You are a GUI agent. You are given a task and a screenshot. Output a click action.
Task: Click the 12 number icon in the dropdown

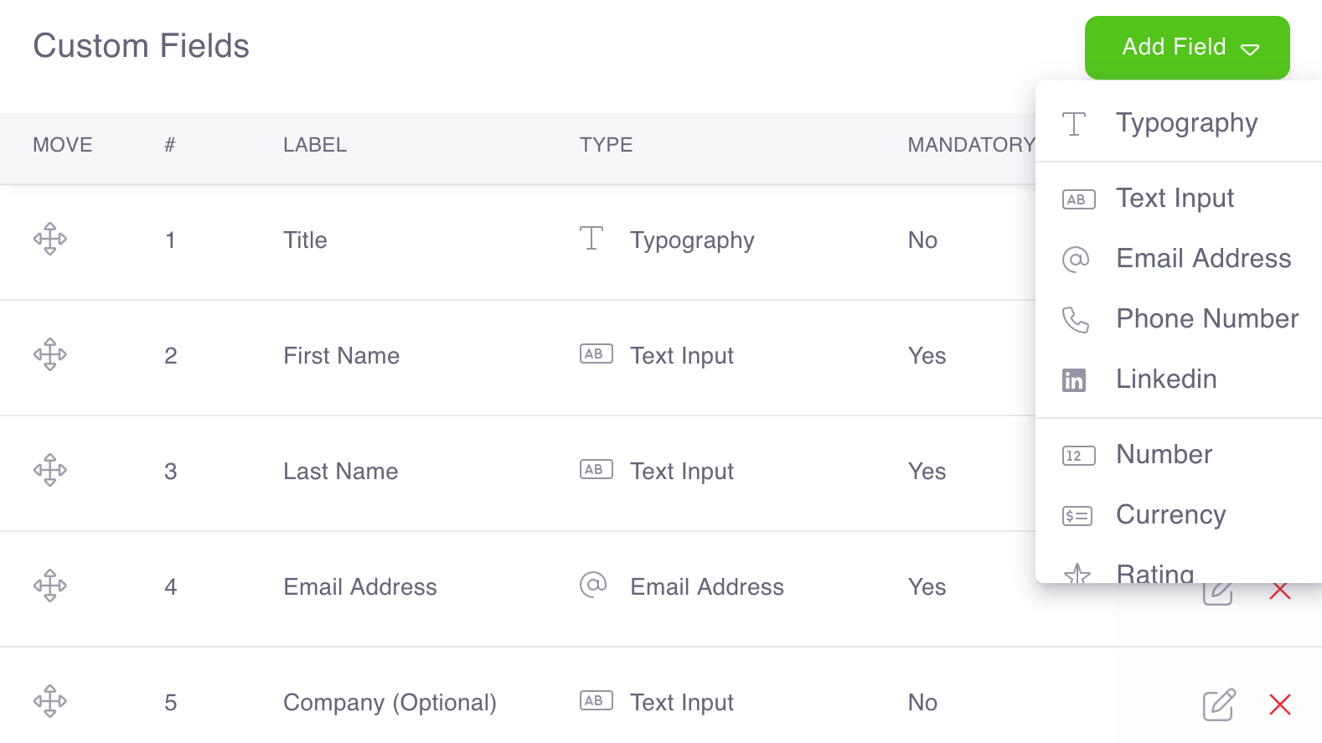pyautogui.click(x=1077, y=456)
